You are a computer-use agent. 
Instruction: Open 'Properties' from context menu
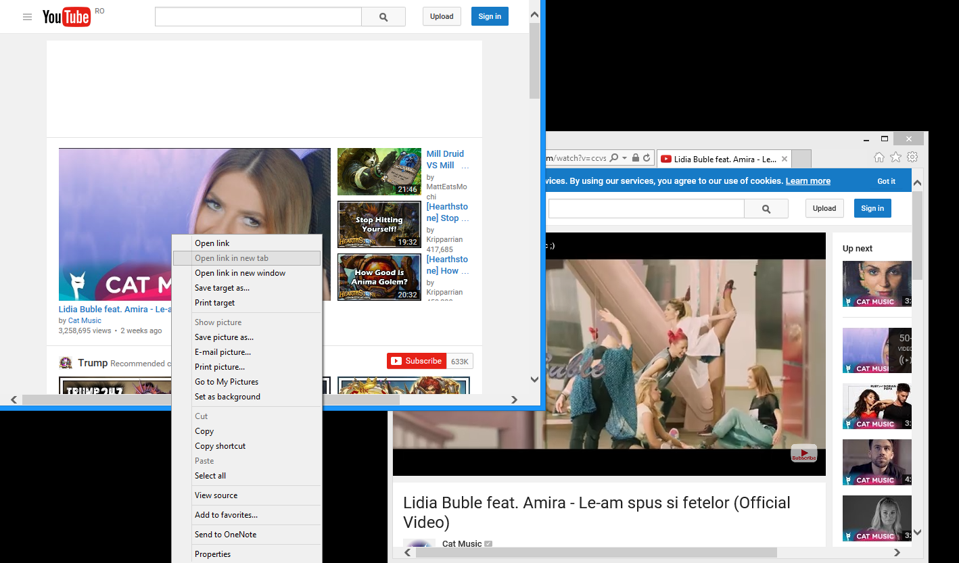(247, 554)
